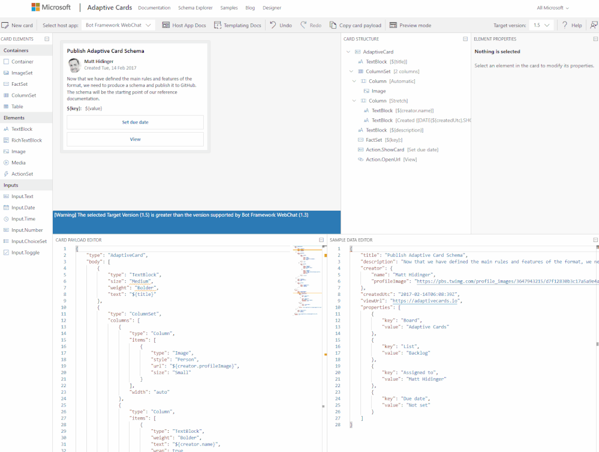Collapse the Card Structure panel
The height and width of the screenshot is (452, 599).
tap(465, 39)
